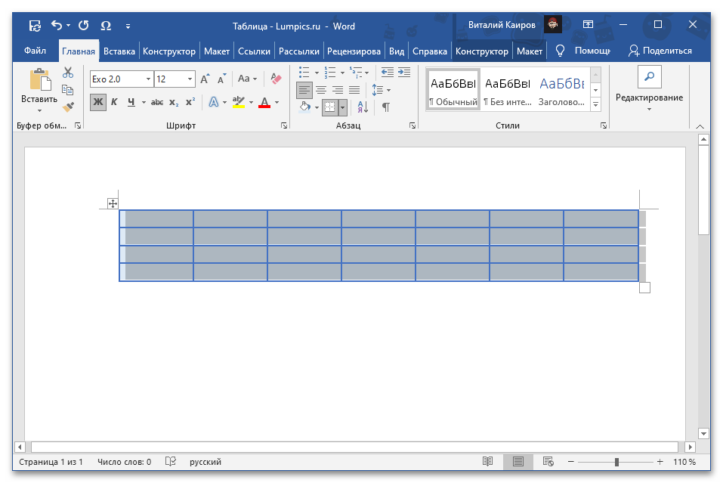This screenshot has height=483, width=723.
Task: Open the font size 12 dropdown
Action: 190,79
